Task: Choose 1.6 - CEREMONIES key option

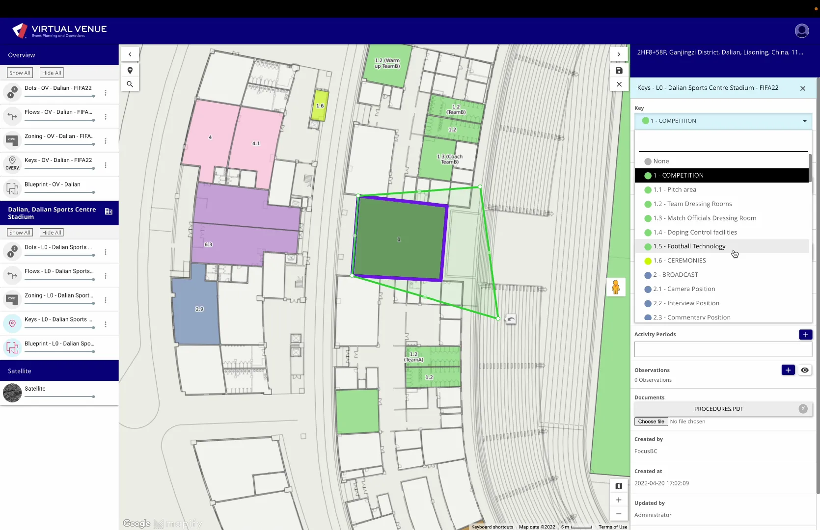Action: 722,261
